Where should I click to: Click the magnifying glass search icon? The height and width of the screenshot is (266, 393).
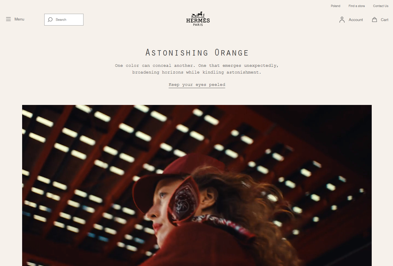50,20
